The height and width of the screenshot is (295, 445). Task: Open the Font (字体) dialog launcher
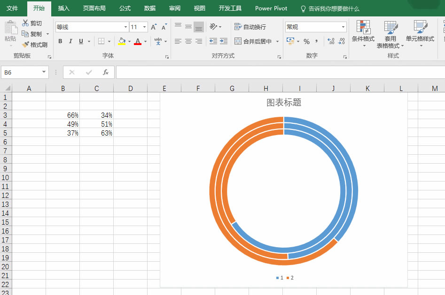[x=167, y=57]
